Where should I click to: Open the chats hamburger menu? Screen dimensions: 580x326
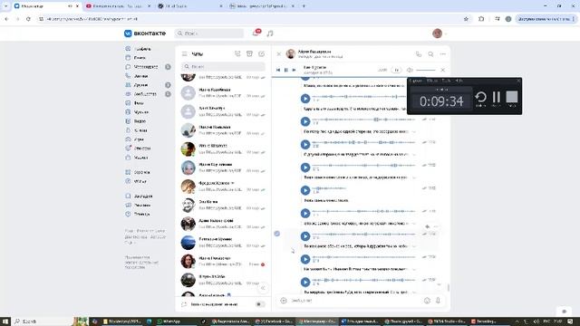(184, 54)
